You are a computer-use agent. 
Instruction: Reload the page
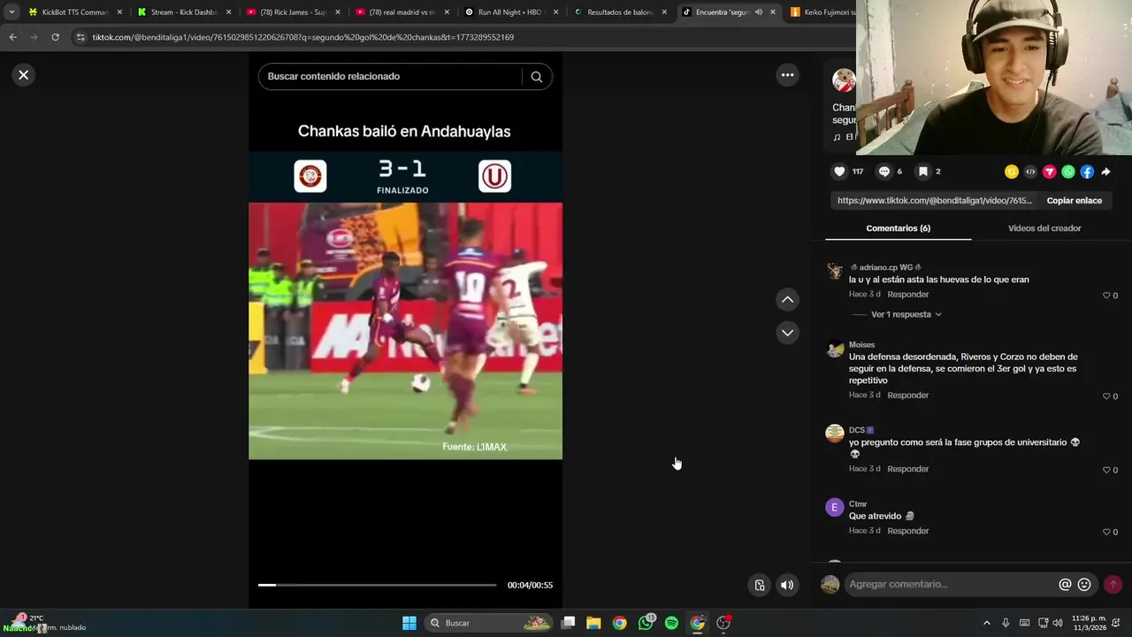[55, 37]
